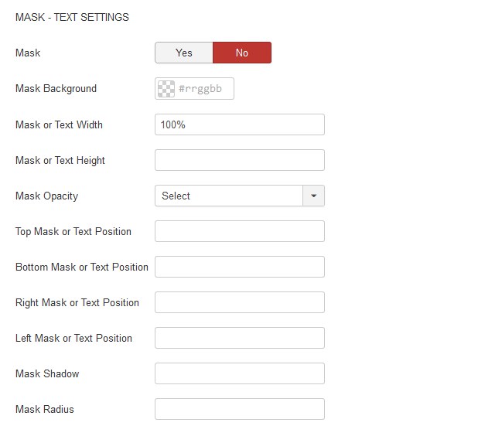502x426 pixels.
Task: Set the Mask toggle to Yes
Action: (x=184, y=53)
